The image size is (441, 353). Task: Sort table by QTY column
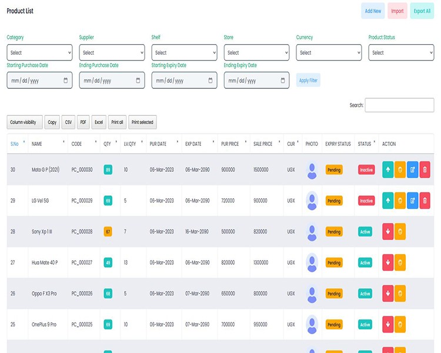(x=110, y=144)
